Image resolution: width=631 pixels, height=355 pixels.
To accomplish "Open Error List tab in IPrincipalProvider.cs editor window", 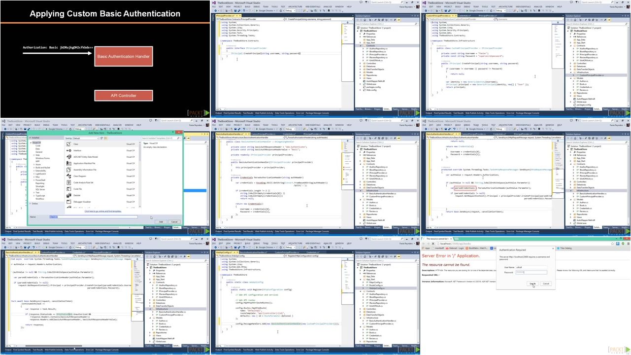I will (300, 113).
